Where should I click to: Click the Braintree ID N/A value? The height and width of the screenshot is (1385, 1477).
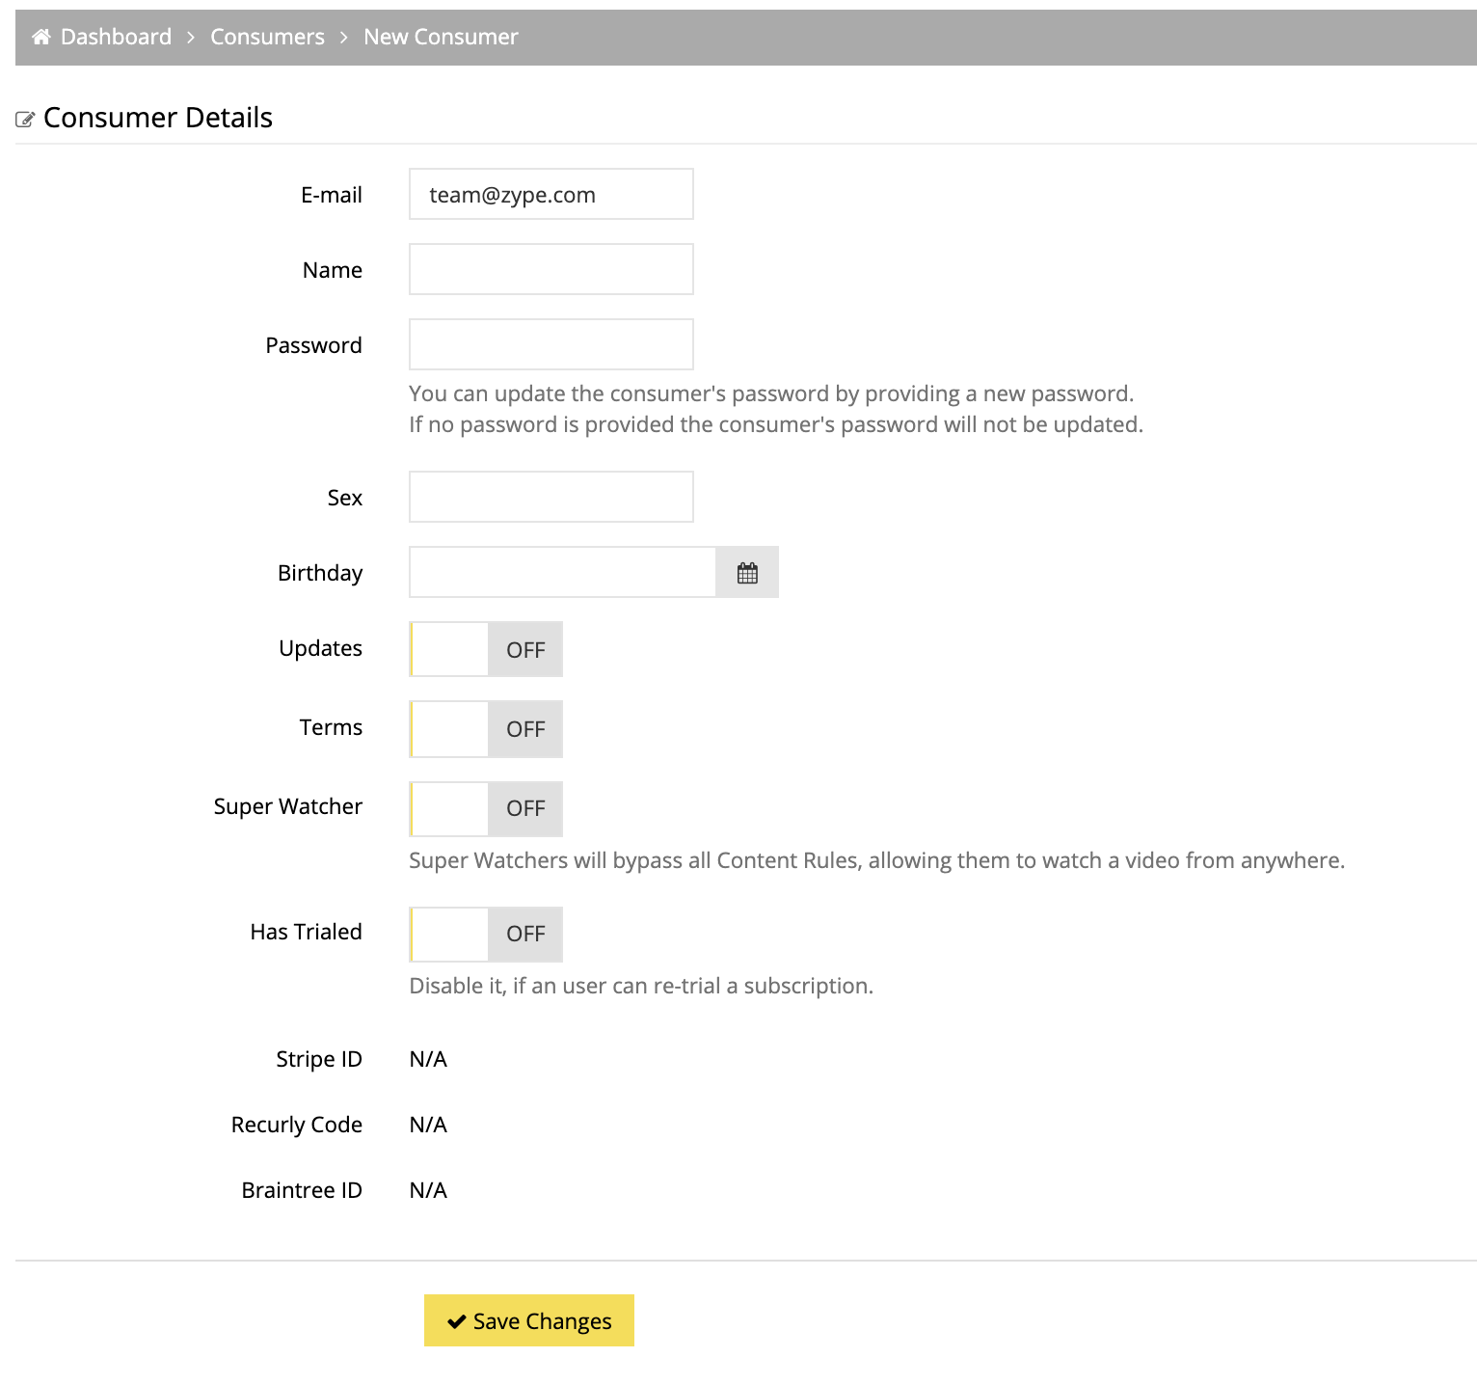(428, 1190)
